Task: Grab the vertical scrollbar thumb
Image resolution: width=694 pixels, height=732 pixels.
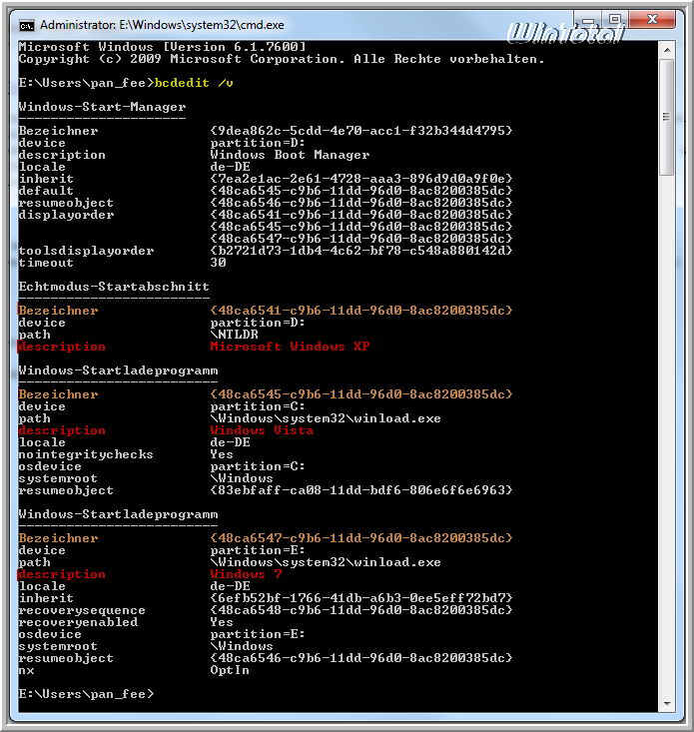Action: point(667,117)
